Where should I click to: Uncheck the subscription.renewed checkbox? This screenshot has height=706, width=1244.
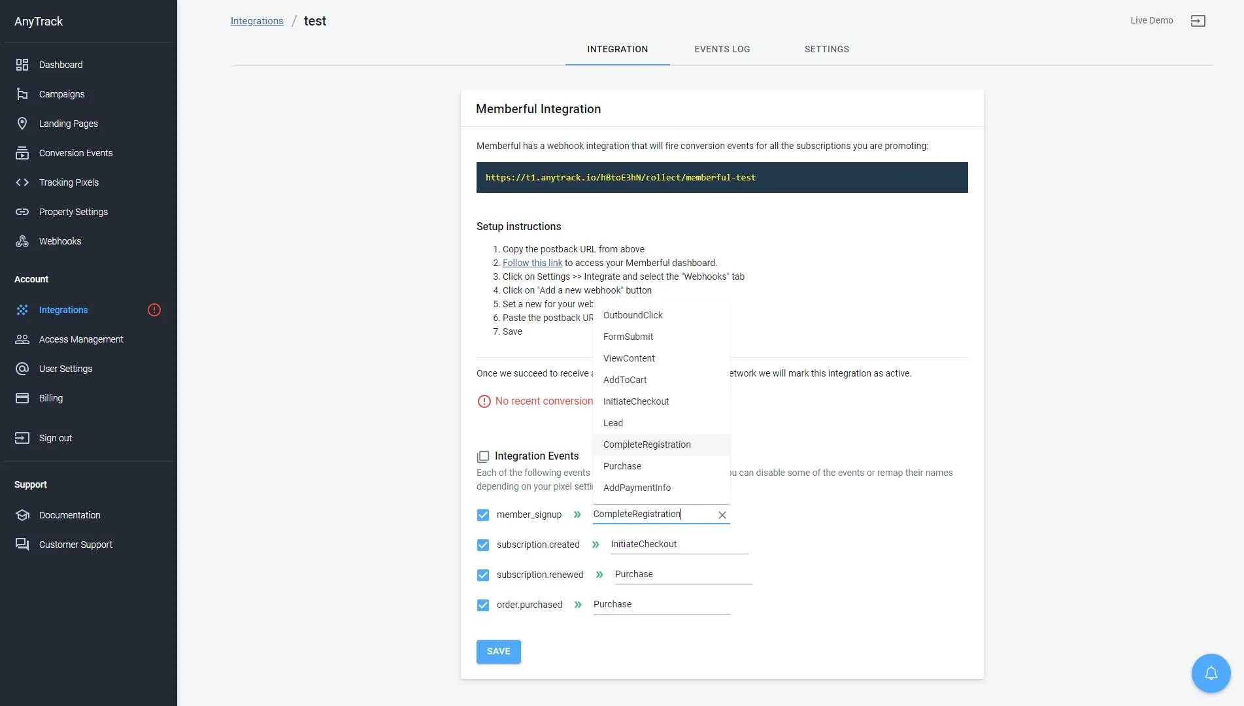pos(483,575)
